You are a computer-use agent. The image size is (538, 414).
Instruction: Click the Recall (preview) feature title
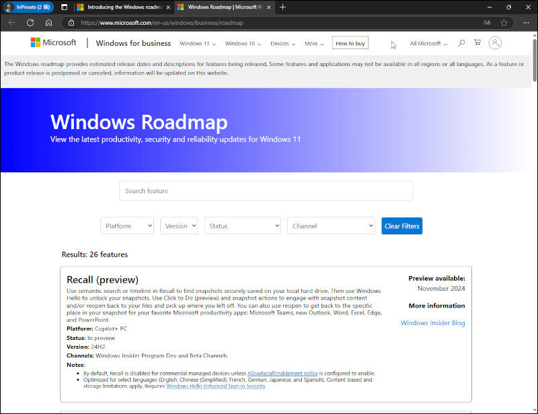click(x=103, y=279)
